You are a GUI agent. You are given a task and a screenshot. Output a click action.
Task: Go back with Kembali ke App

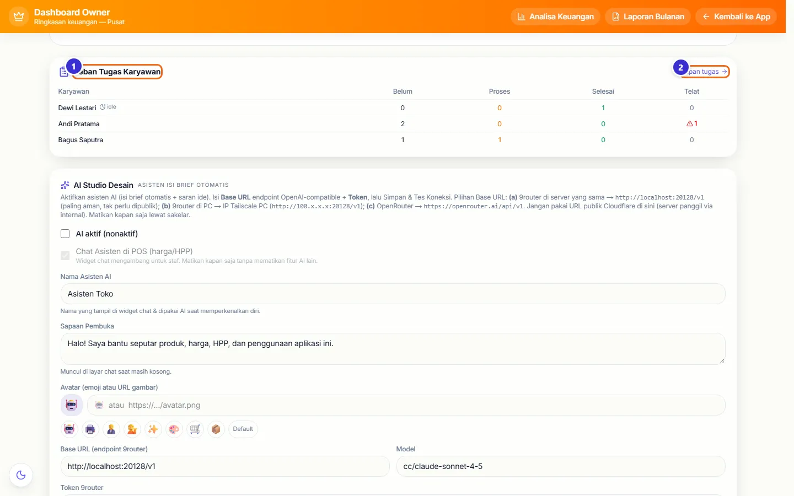point(736,17)
